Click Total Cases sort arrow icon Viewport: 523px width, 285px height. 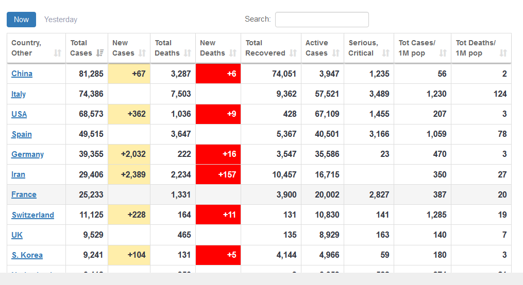(100, 53)
